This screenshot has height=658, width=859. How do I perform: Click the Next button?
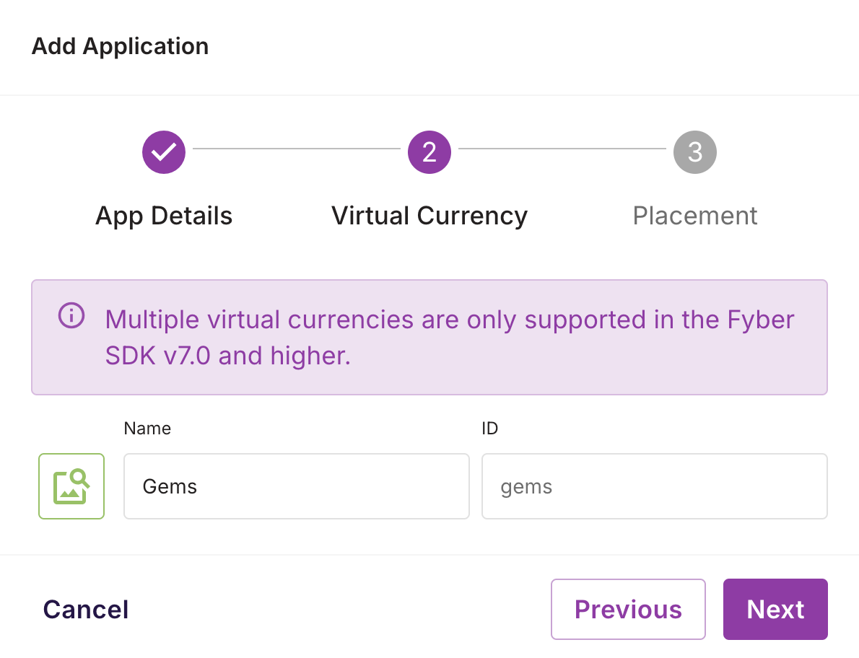775,609
